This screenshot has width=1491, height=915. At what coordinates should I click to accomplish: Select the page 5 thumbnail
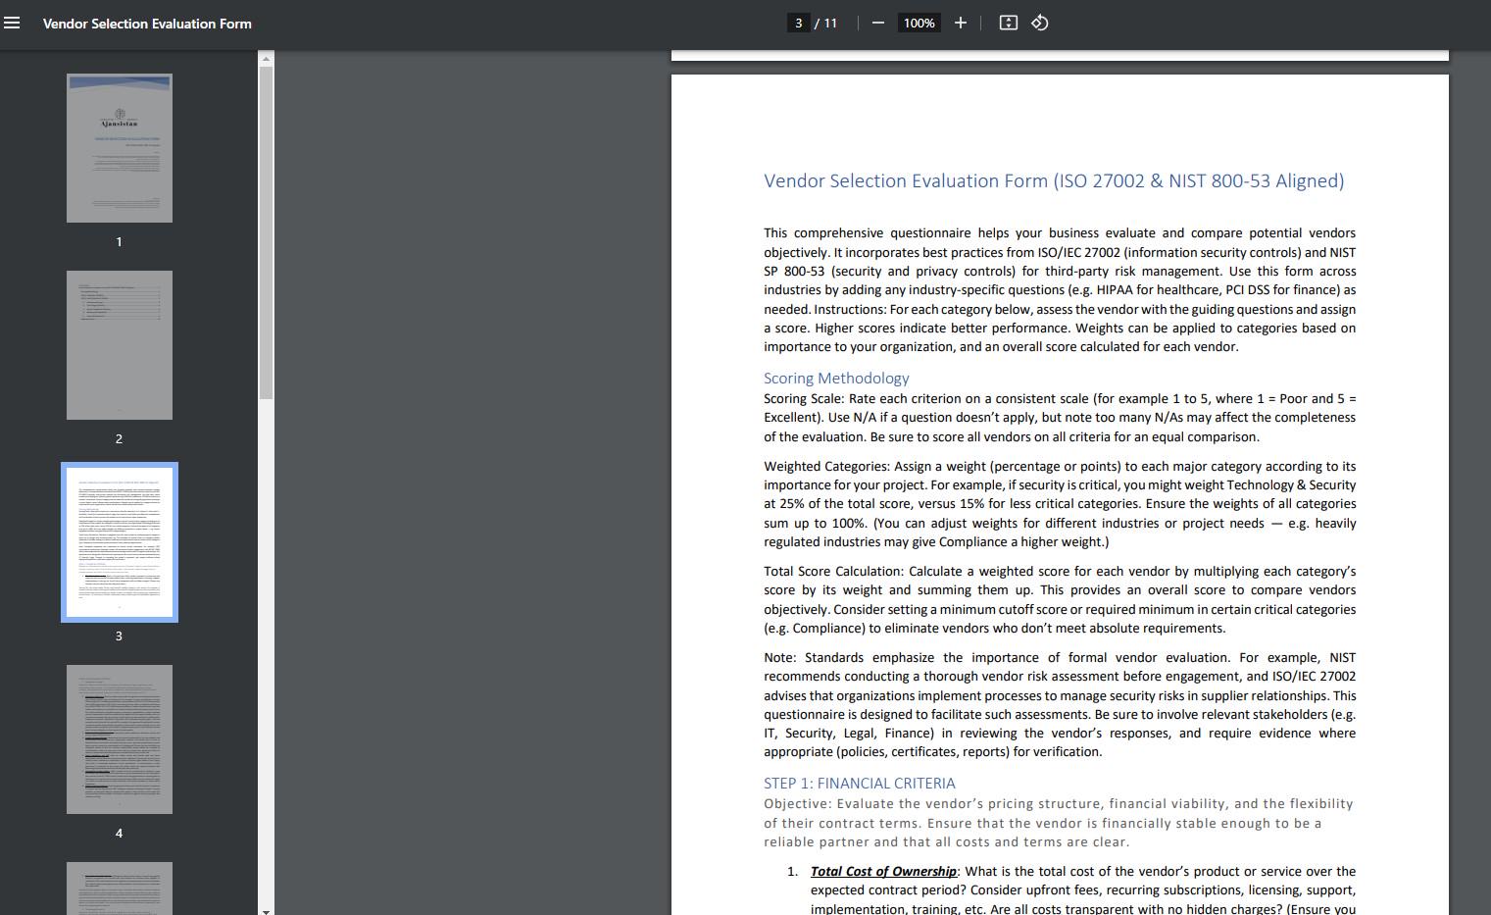coord(119,888)
